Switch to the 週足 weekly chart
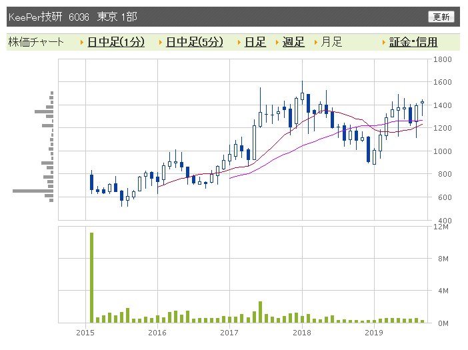 click(293, 42)
